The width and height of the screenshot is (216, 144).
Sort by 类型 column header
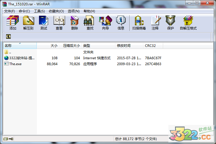coord(98,45)
